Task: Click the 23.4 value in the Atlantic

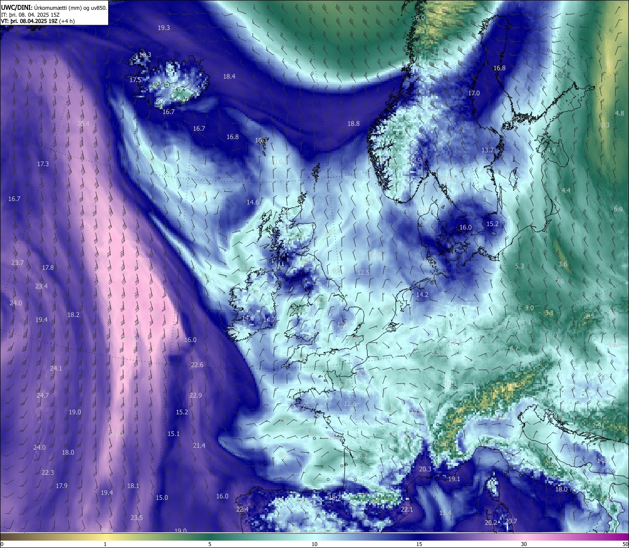Action: [x=41, y=287]
